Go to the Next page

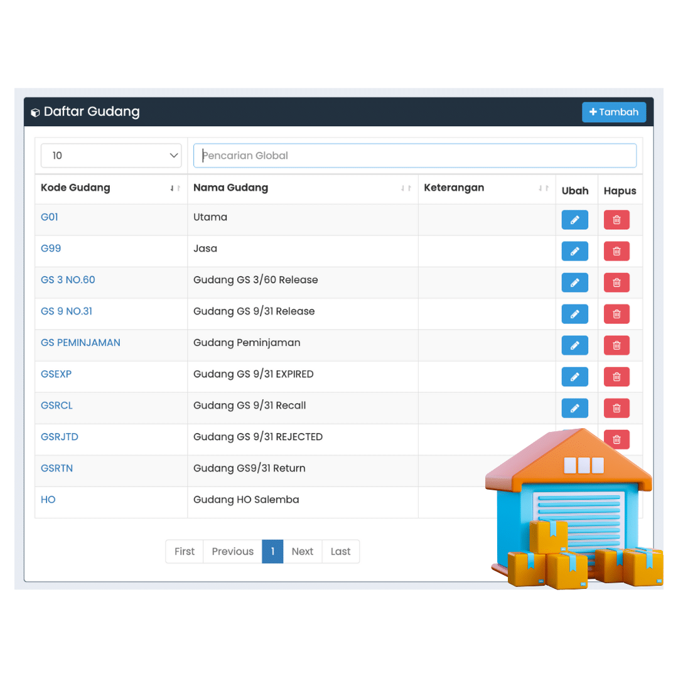point(302,551)
